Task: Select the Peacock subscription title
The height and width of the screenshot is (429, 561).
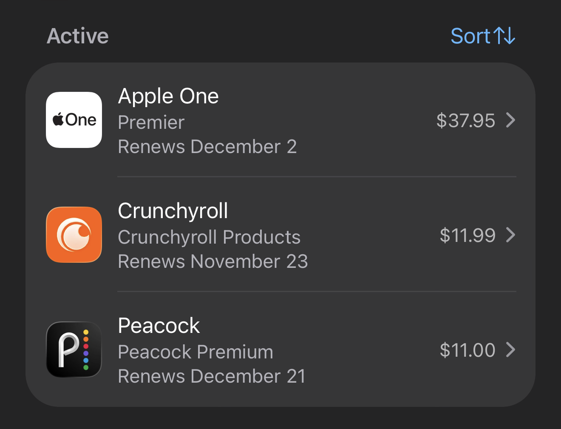Action: (159, 326)
